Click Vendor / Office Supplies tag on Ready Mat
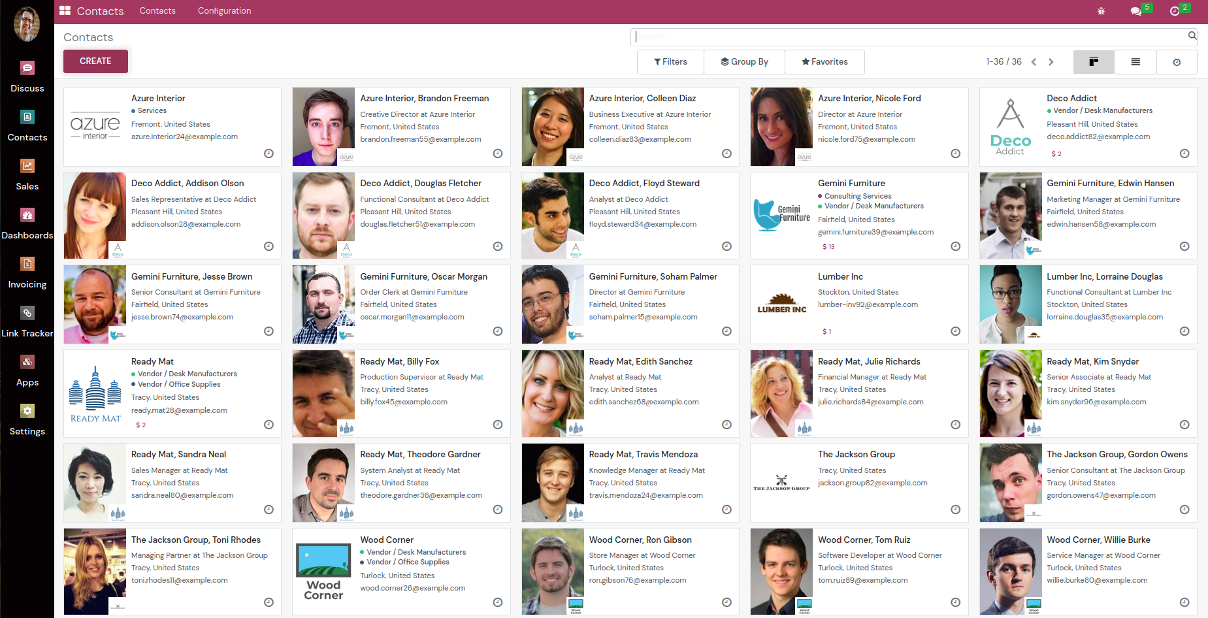 (179, 384)
